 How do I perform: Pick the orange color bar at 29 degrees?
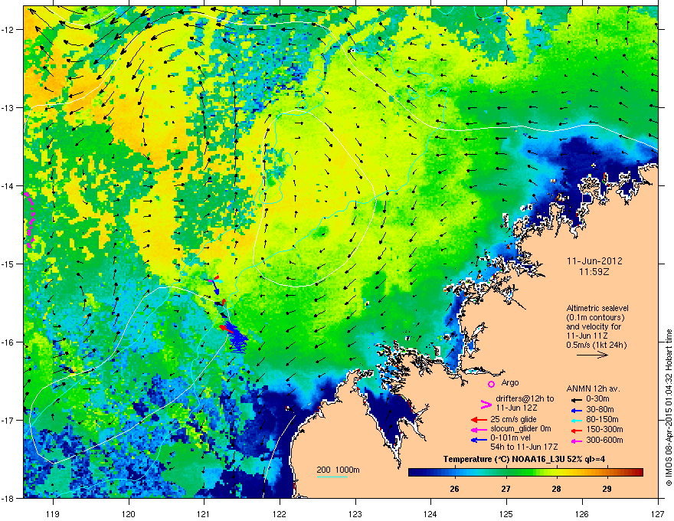point(607,473)
